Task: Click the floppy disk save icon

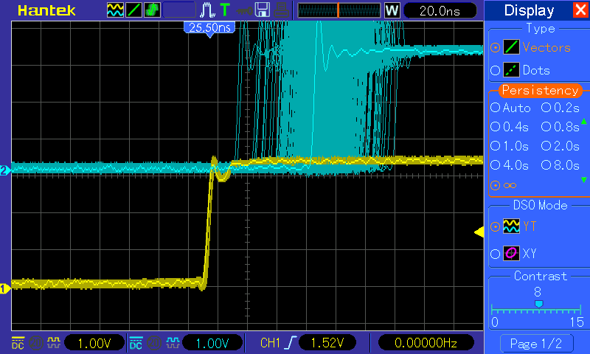Action: (263, 10)
